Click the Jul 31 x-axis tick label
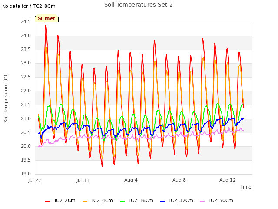278x209 pixels. pos(83,180)
